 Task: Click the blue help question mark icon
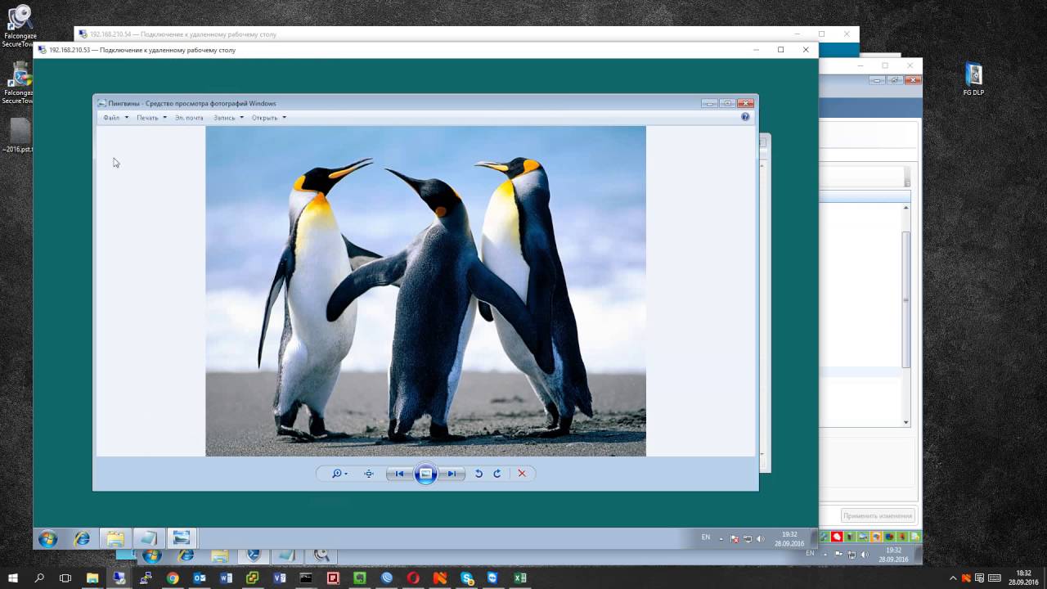pos(745,117)
